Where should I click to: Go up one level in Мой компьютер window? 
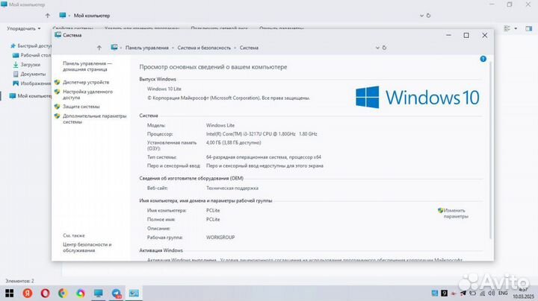(48, 16)
